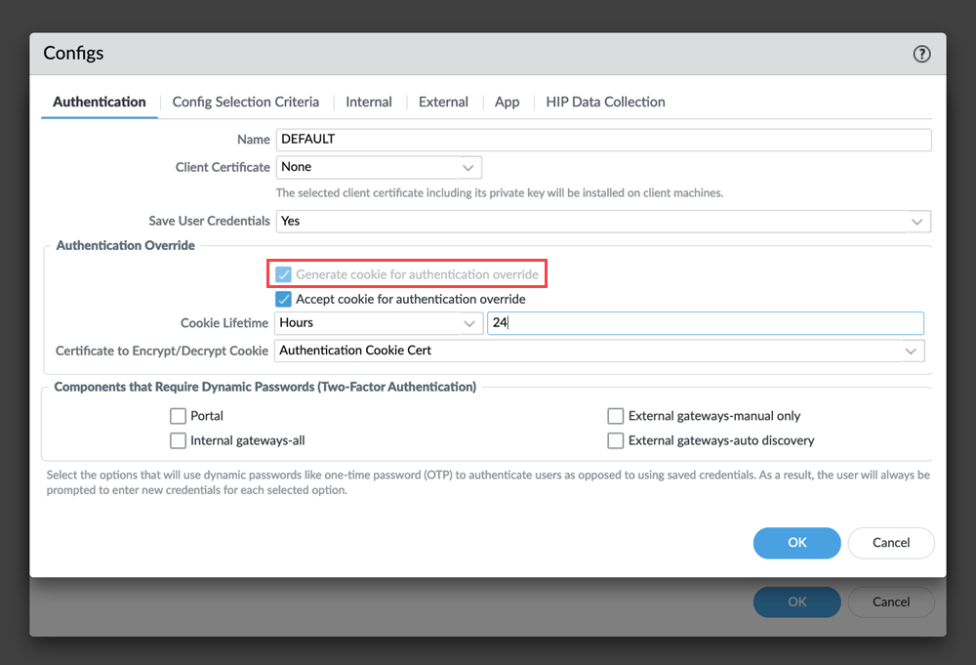The image size is (976, 665).
Task: Toggle Generate cookie for authentication override
Action: coord(282,273)
